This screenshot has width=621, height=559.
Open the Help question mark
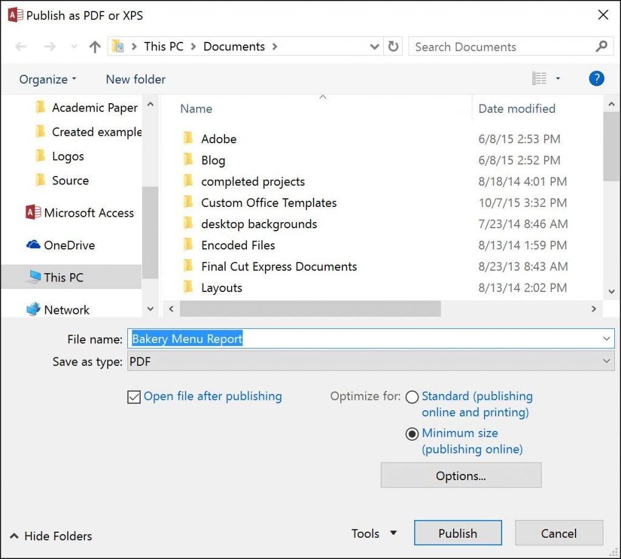[597, 78]
